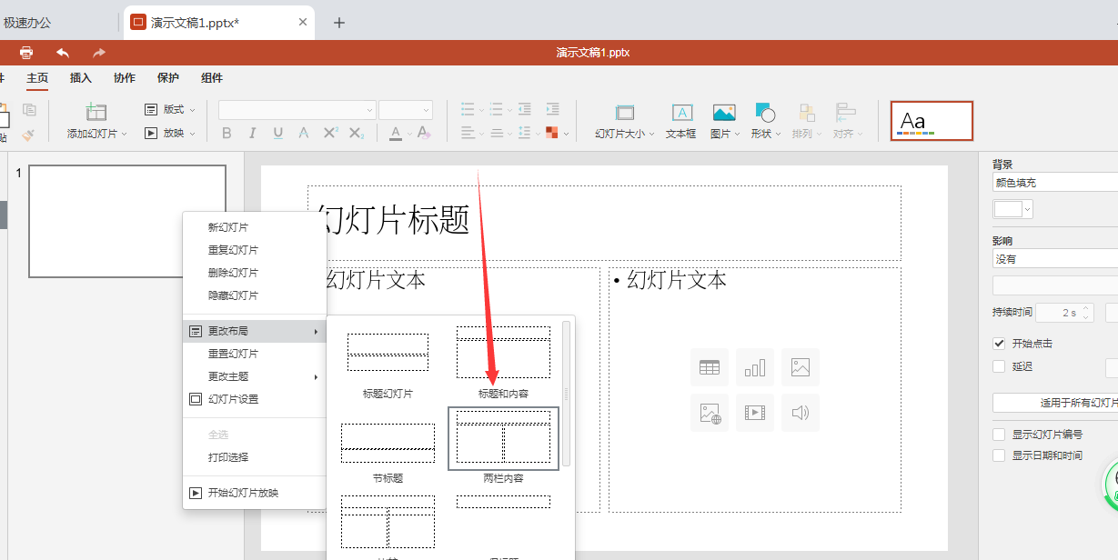This screenshot has height=560, width=1118.
Task: Choose 幻灯片设置 from context menu
Action: click(255, 399)
